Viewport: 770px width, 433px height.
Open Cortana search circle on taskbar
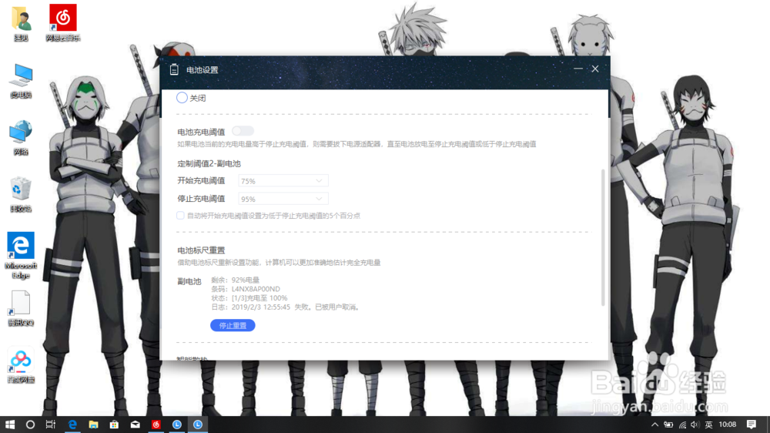click(30, 425)
